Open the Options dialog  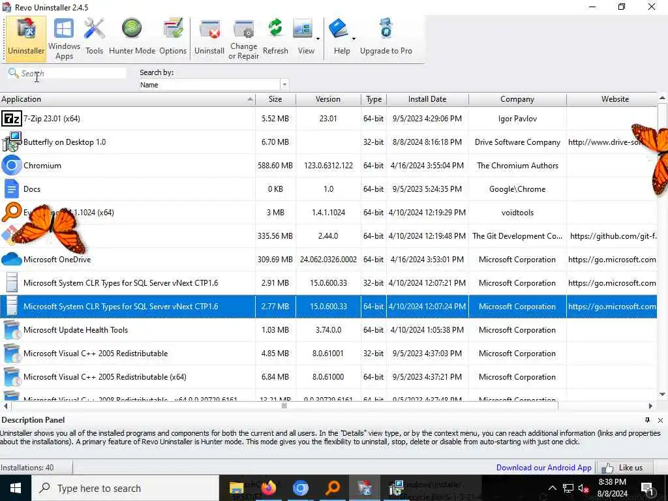coord(173,38)
